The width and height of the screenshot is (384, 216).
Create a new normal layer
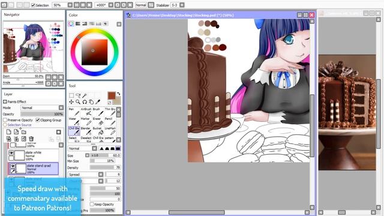[x=8, y=132]
